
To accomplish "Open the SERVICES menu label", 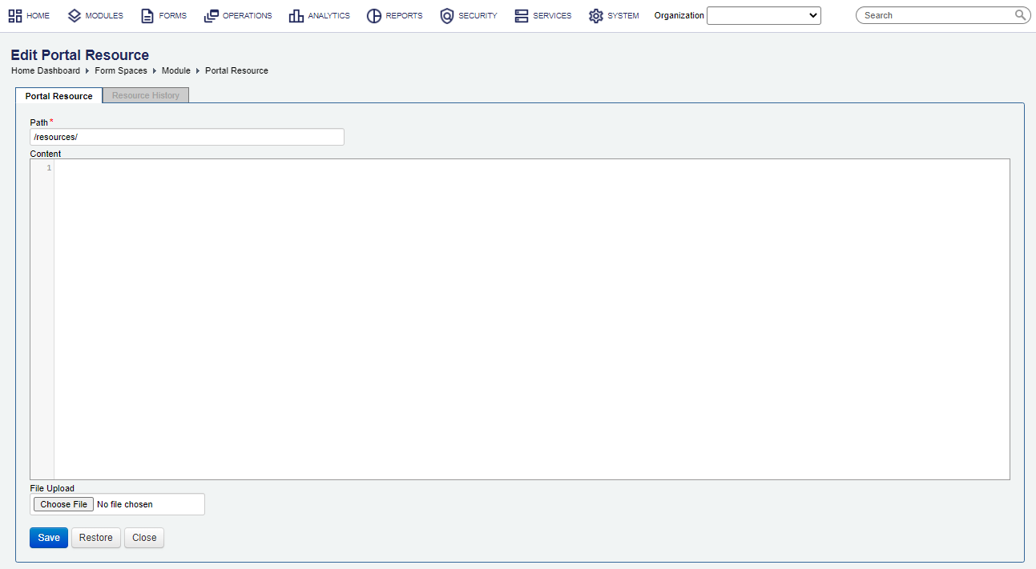I will pos(552,16).
